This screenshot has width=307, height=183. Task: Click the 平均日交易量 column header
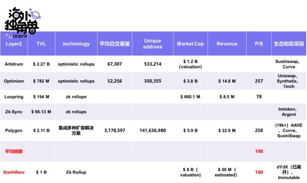(x=115, y=44)
